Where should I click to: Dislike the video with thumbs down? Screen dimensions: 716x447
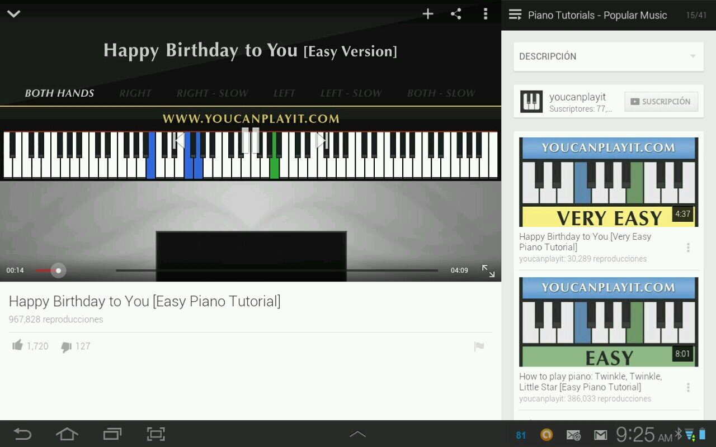pos(66,347)
